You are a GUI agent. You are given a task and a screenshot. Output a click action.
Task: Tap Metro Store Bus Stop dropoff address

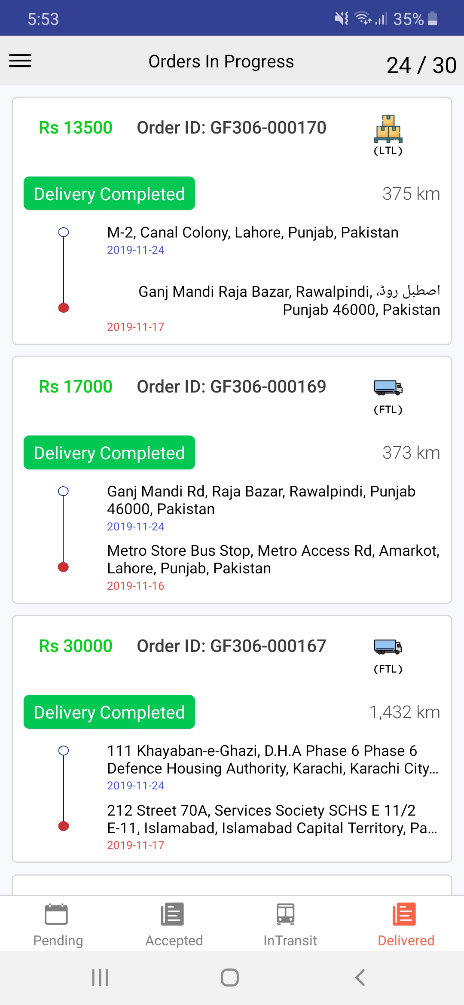pos(273,559)
